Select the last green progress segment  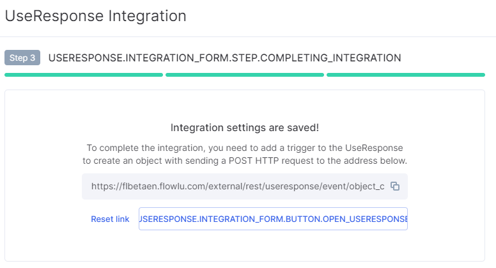405,75
